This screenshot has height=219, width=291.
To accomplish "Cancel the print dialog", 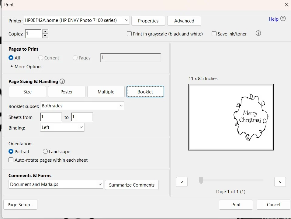I will (x=273, y=204).
